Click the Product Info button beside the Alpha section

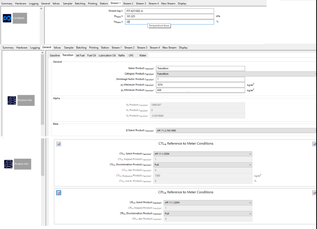[x=26, y=100]
